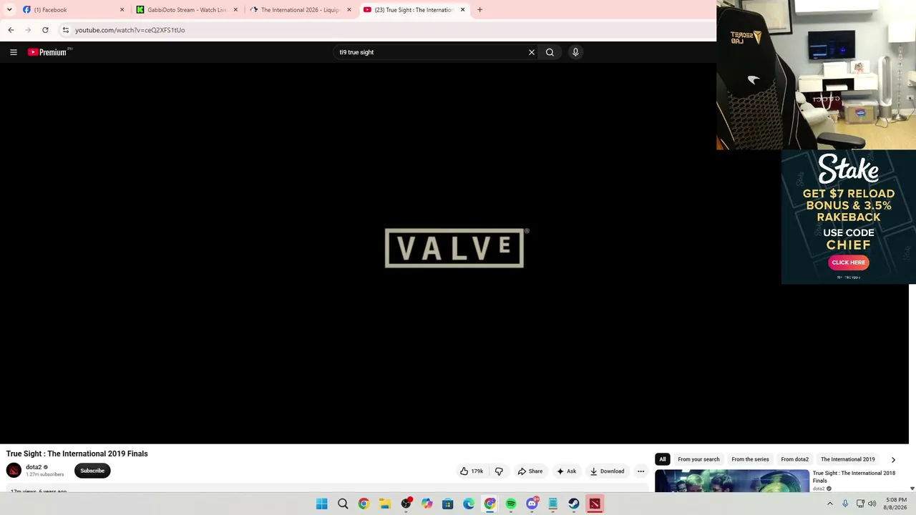
Task: Like the True Sight video
Action: coord(472,471)
